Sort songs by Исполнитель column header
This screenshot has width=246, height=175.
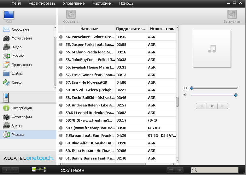coord(162,29)
